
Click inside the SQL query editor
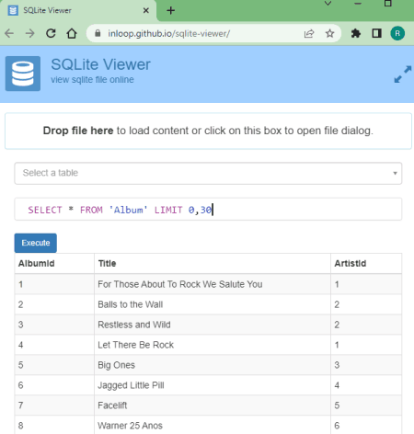208,210
